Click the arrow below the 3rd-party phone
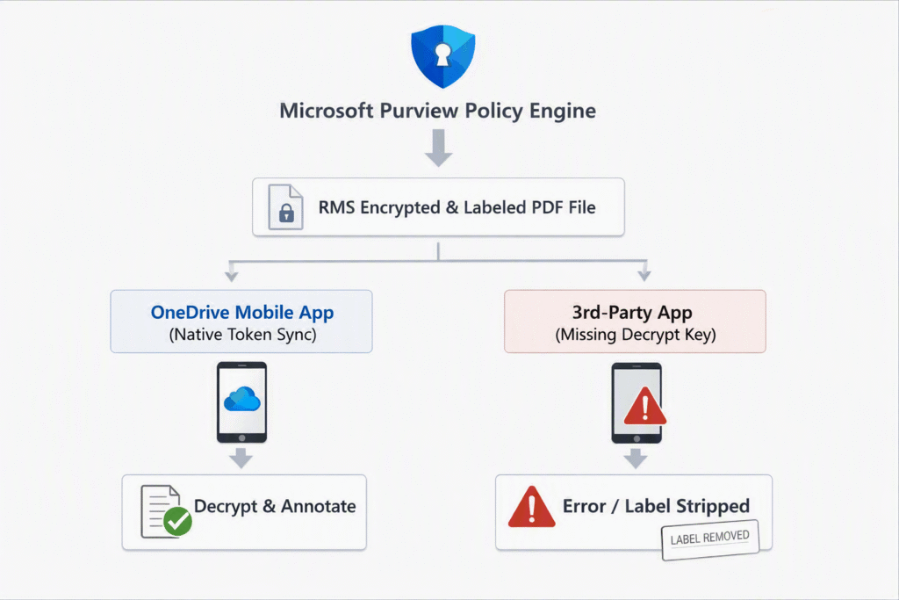The image size is (899, 600). (x=636, y=459)
